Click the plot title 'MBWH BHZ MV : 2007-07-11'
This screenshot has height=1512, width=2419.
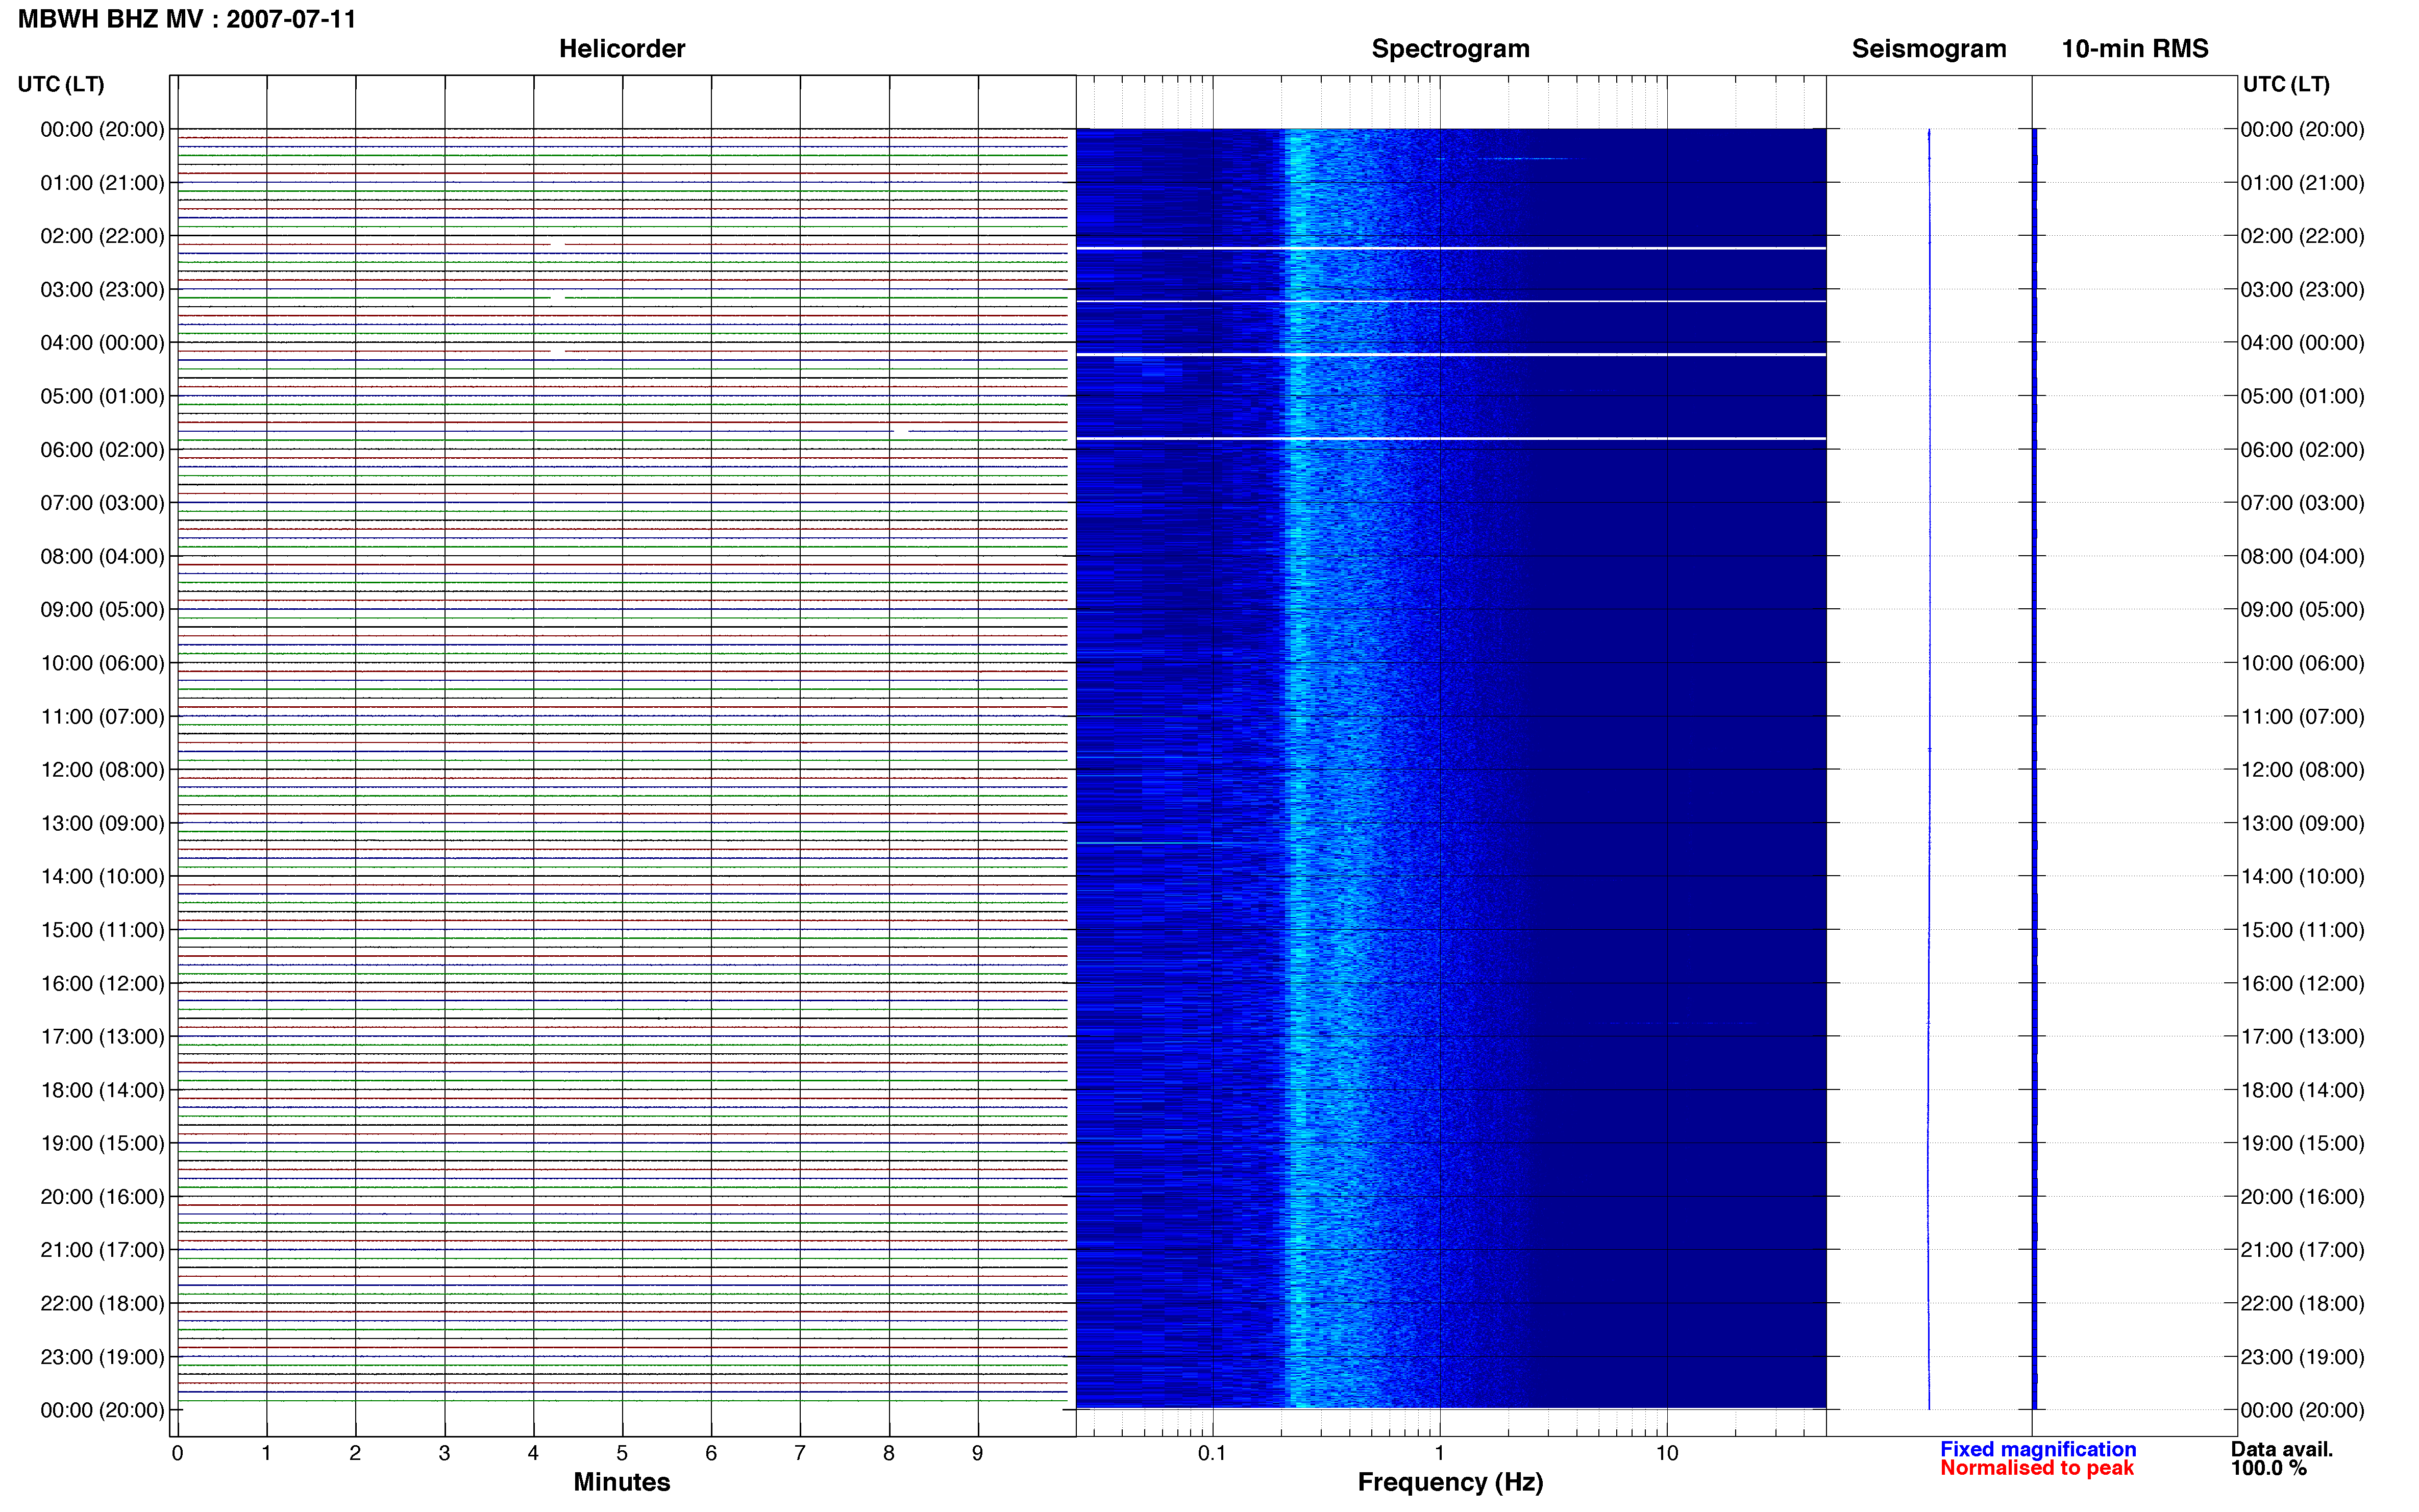click(x=187, y=19)
